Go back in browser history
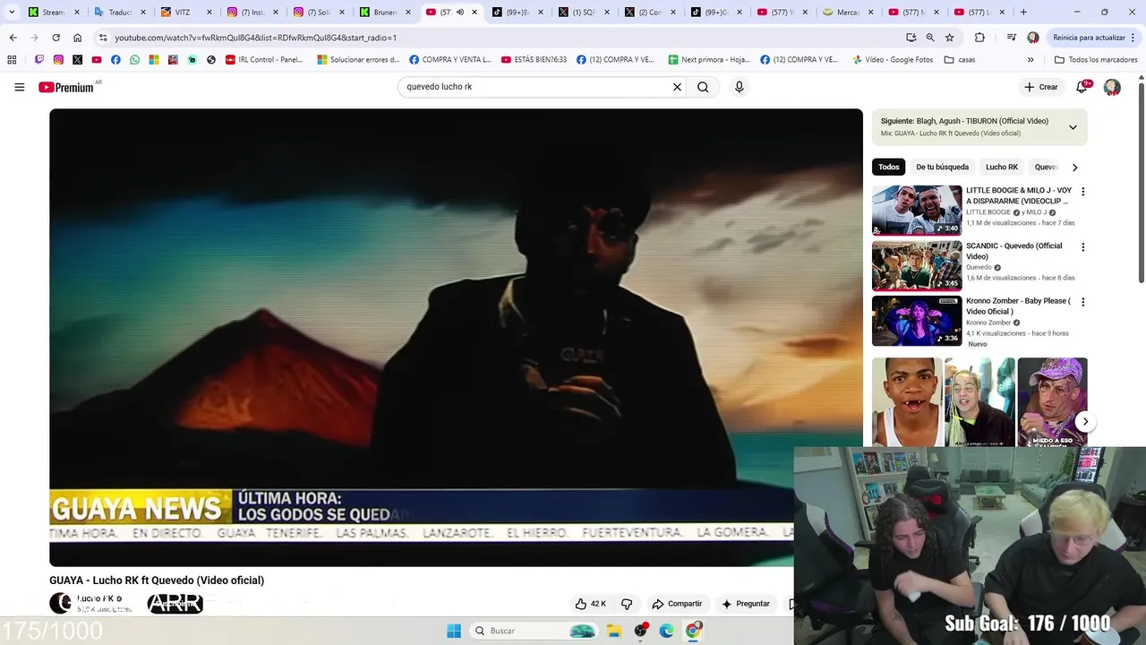This screenshot has height=645, width=1146. pyautogui.click(x=13, y=38)
